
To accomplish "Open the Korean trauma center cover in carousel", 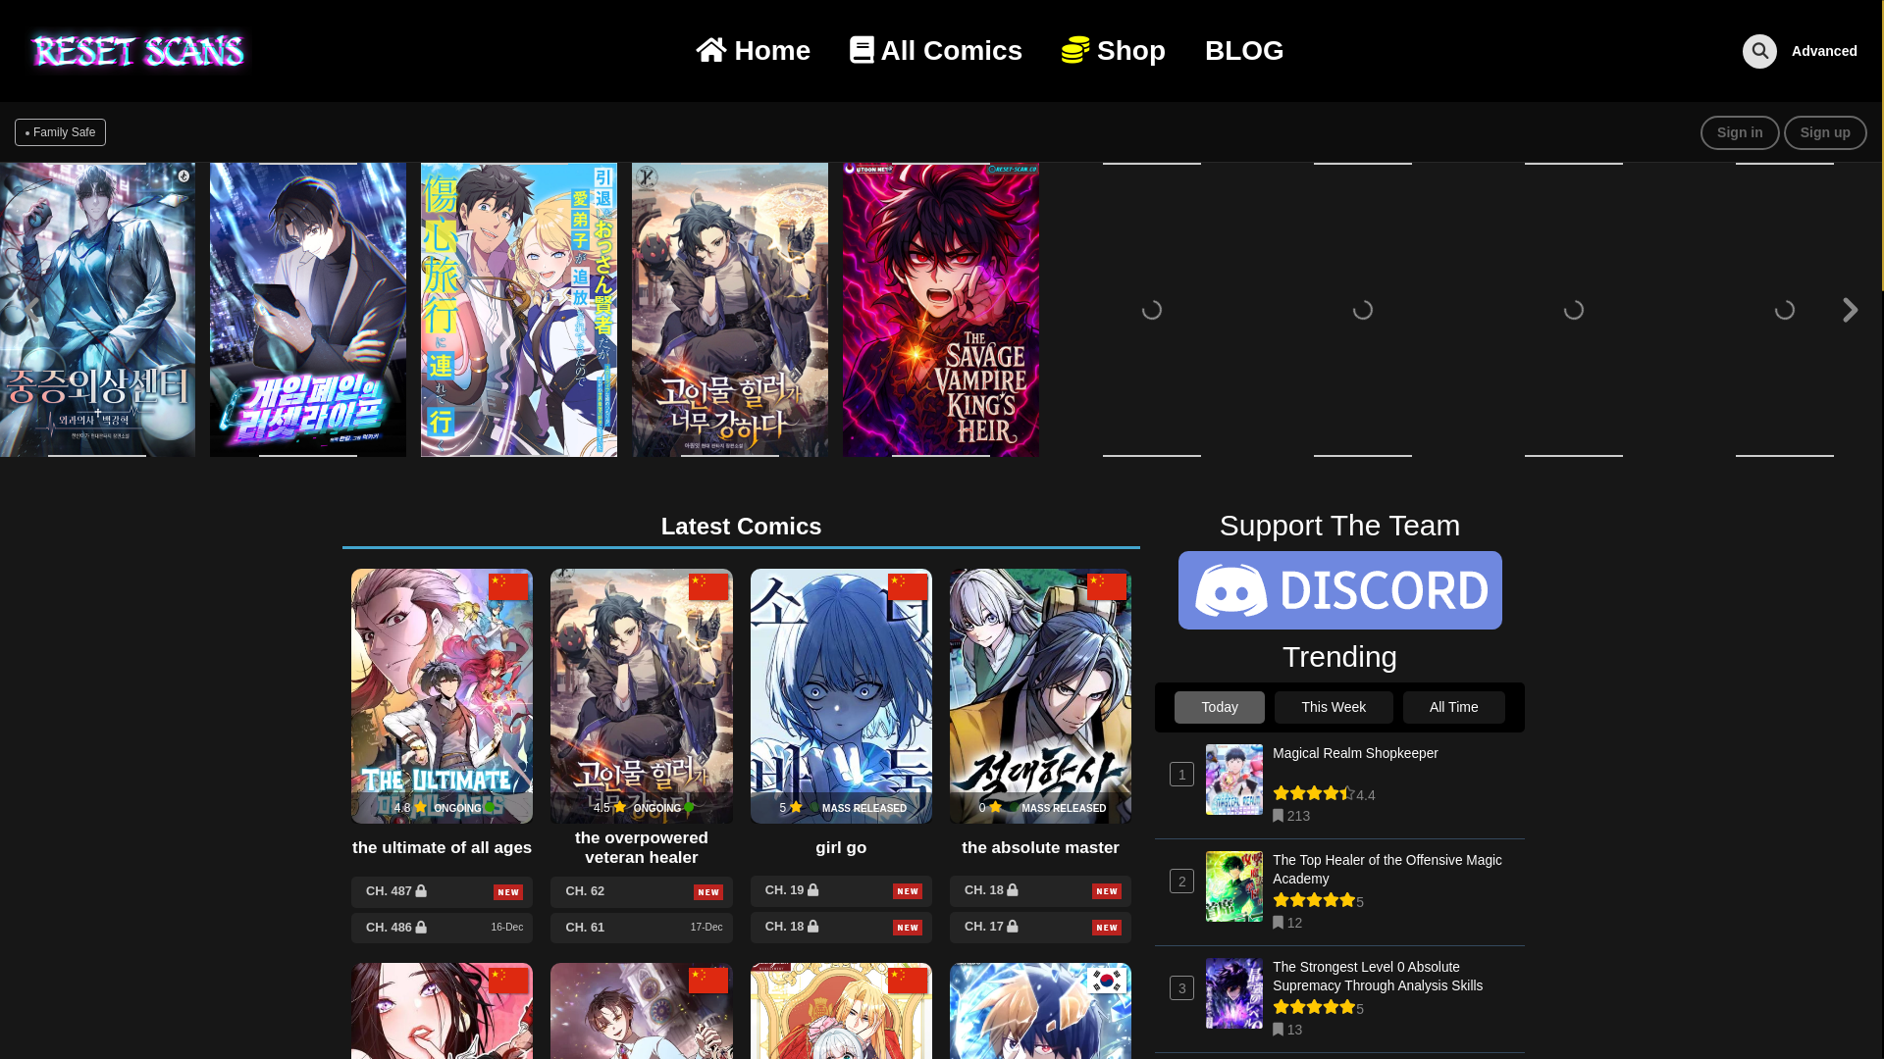I will click(x=97, y=310).
